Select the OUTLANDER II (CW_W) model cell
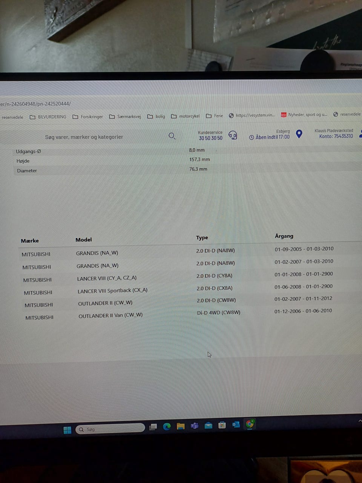 (105, 303)
